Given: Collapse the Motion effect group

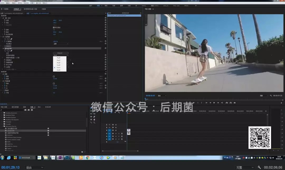Looking at the screenshot, I should point(1,18).
